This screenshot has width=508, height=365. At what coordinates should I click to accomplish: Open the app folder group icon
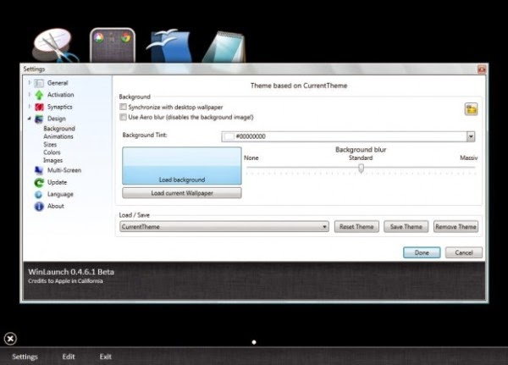coord(113,46)
